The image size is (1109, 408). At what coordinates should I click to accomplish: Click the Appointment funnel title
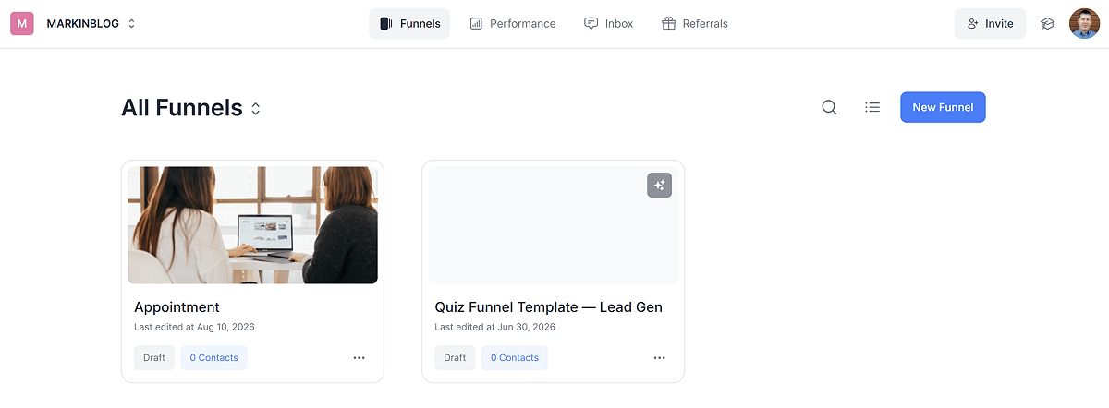[177, 307]
